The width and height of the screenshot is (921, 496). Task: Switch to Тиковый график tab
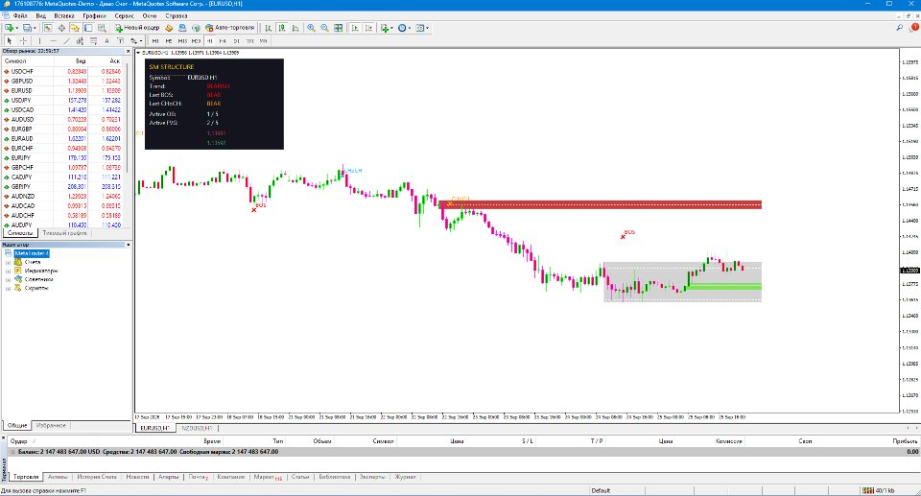coord(64,233)
